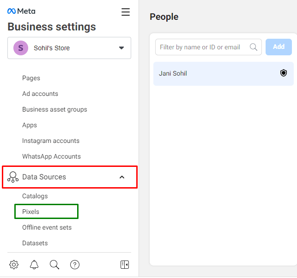Select Jani Sohil in people list
This screenshot has height=278, width=297.
(x=224, y=74)
